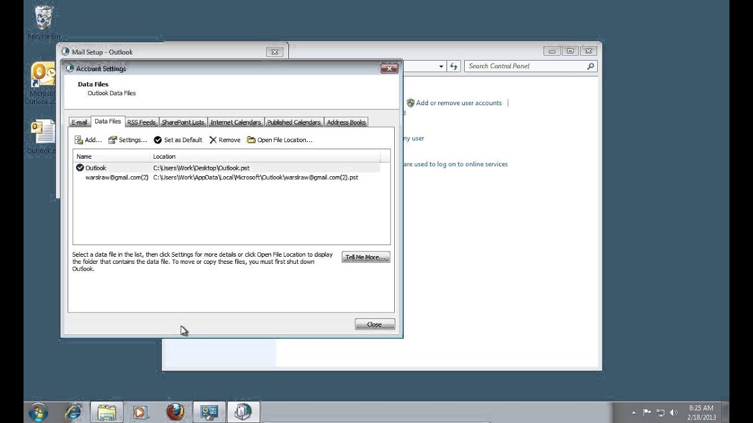Click the network tray icon
This screenshot has width=753, height=423.
click(660, 412)
